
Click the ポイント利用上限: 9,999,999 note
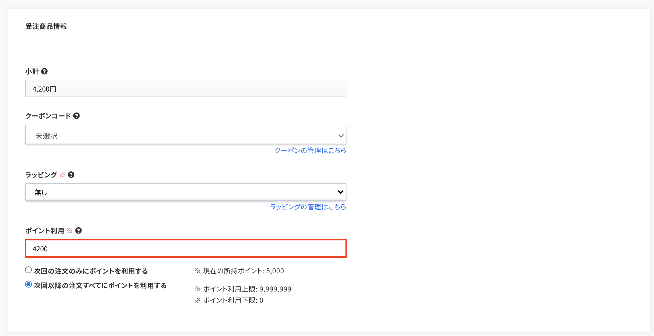[x=243, y=289]
